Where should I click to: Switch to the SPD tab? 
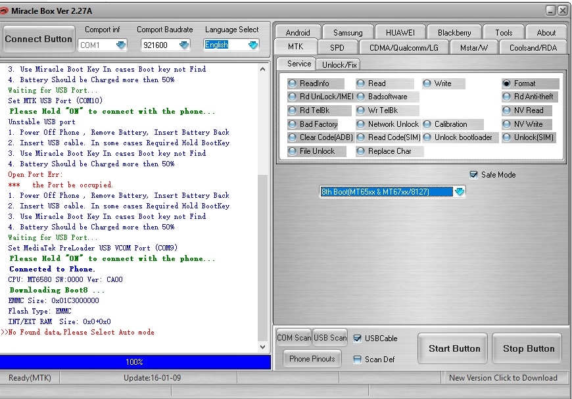(x=337, y=48)
